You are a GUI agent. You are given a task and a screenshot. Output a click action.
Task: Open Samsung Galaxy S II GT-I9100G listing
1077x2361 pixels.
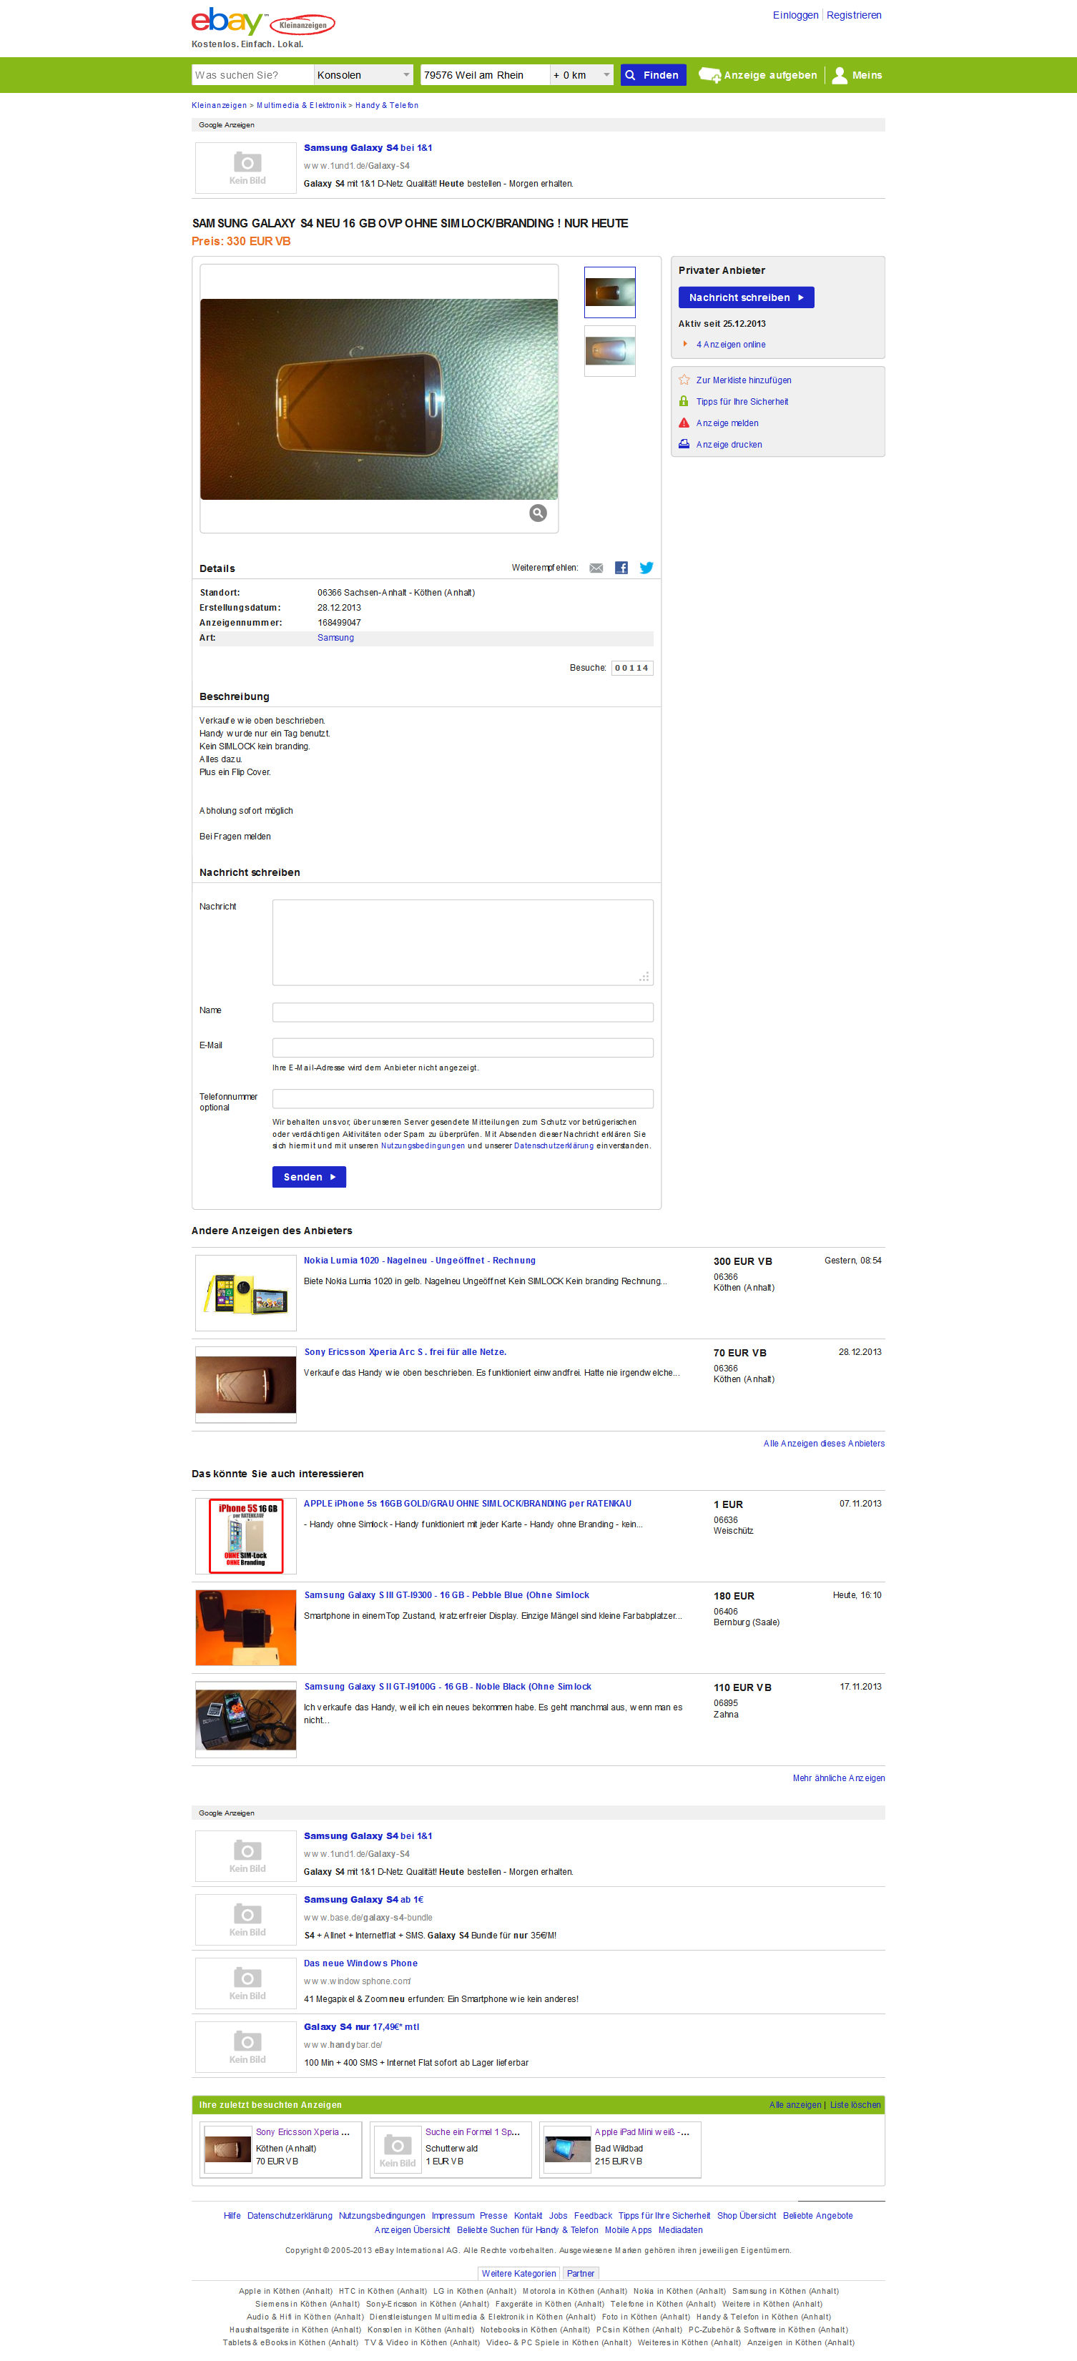pos(447,1687)
